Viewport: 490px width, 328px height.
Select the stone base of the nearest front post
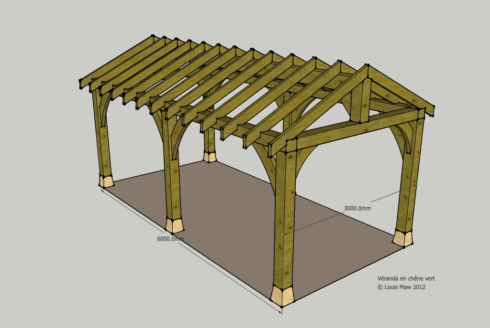point(282,296)
